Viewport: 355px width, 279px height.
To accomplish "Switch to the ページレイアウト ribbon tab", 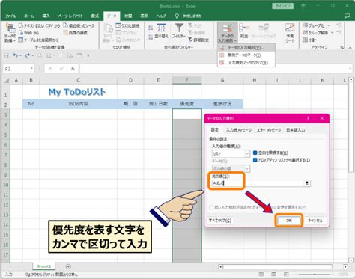I will 70,16.
